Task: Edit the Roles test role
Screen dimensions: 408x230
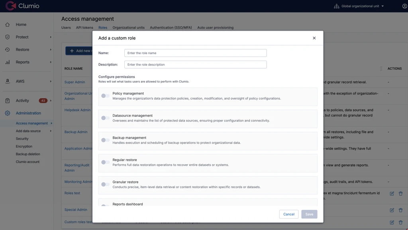Action: coord(392,194)
